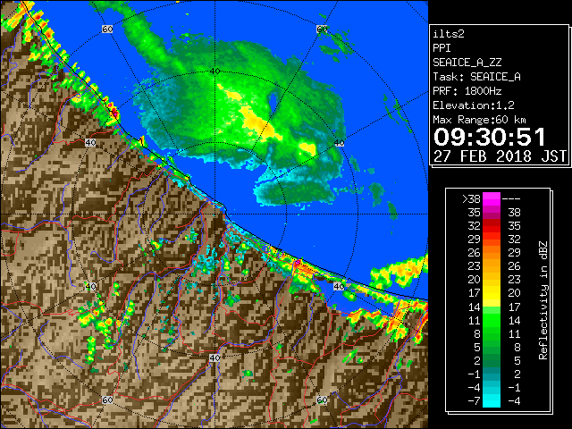Pick the magenta top swatch in legend

click(492, 199)
